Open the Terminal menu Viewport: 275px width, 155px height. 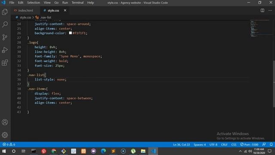click(x=77, y=3)
